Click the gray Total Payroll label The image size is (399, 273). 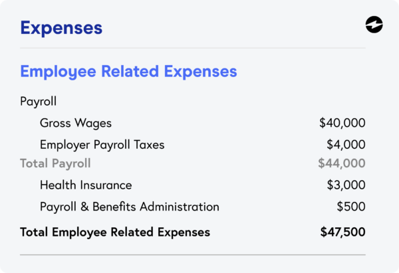(55, 163)
